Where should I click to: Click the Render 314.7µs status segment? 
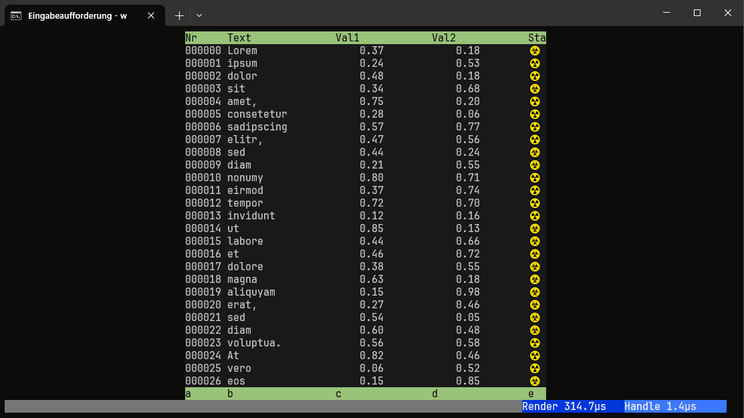[564, 406]
